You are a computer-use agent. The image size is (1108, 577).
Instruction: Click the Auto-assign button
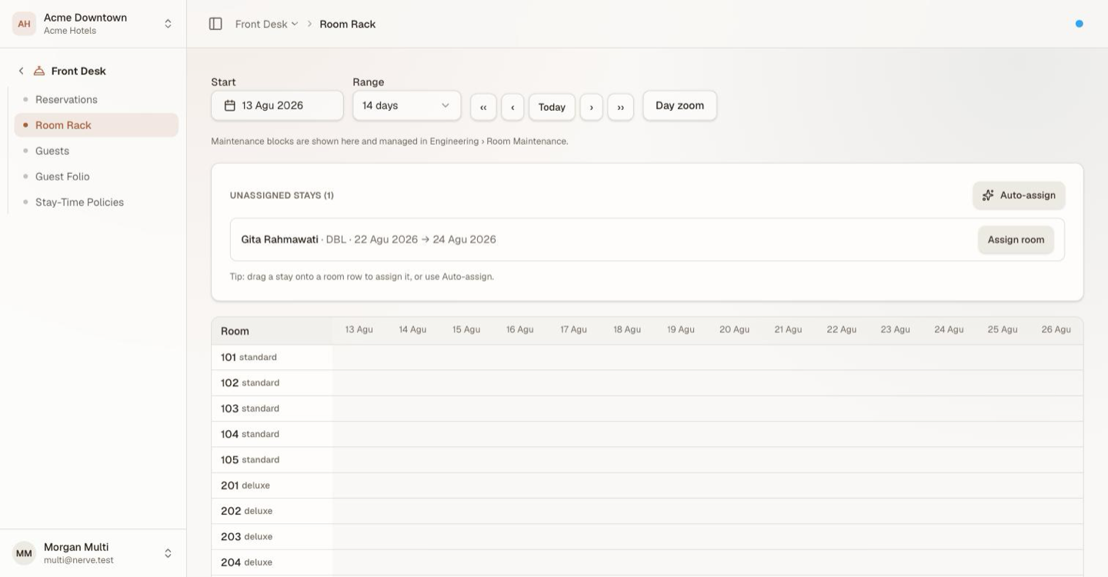point(1019,195)
